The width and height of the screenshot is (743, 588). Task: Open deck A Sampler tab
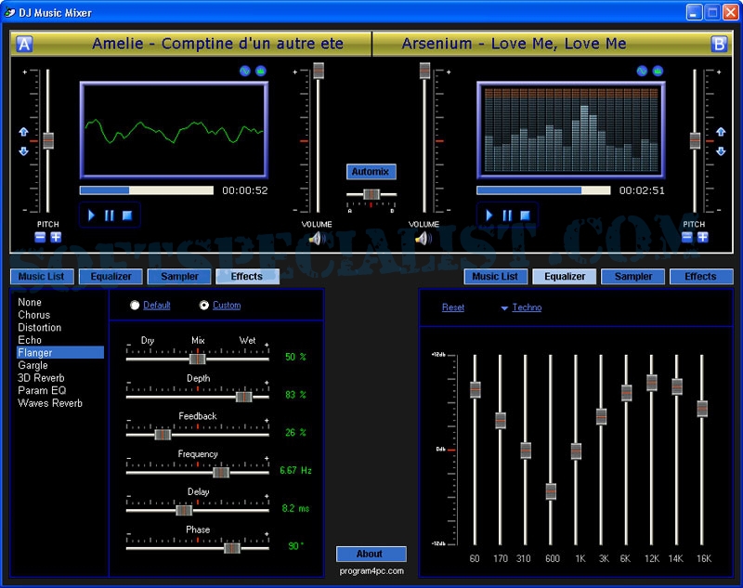(x=179, y=276)
